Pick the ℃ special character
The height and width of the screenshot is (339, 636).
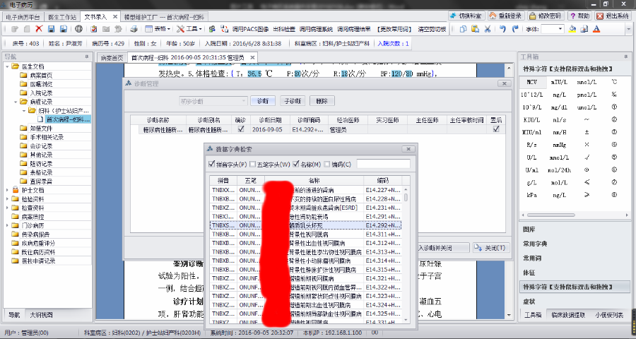click(x=615, y=82)
